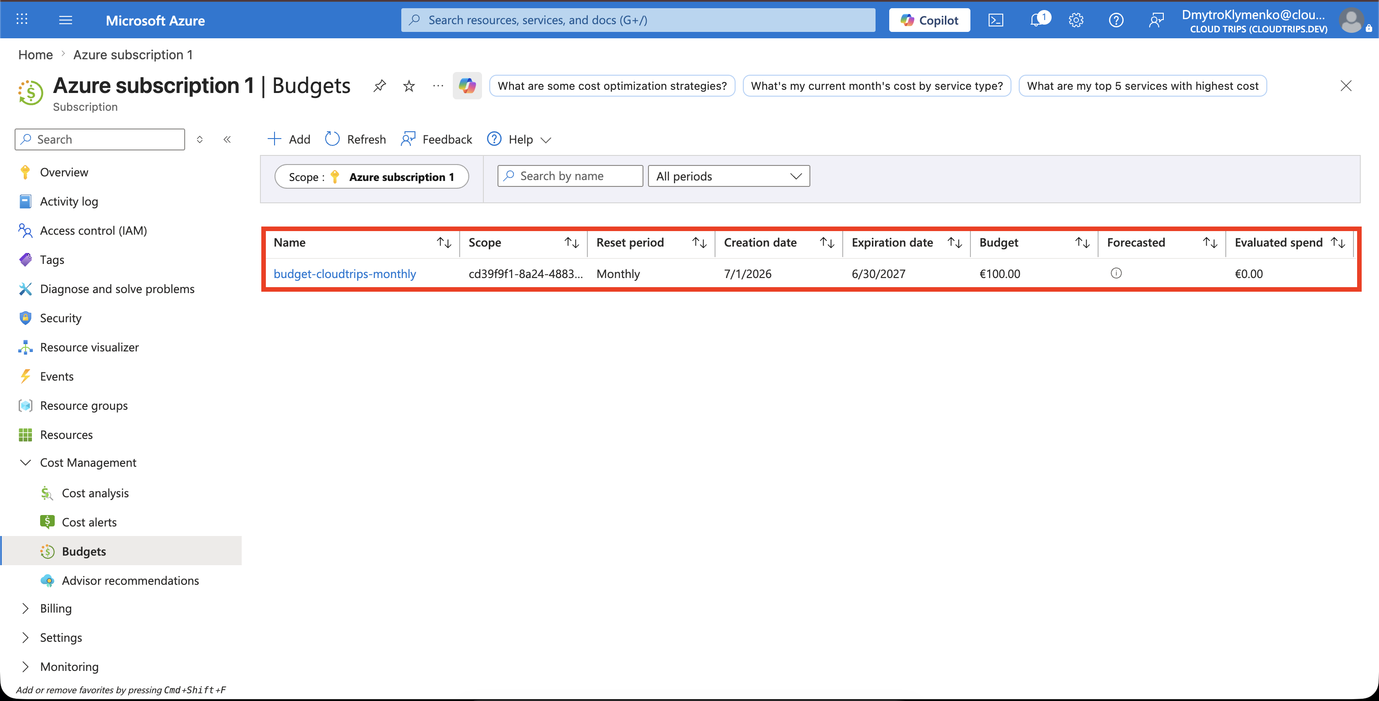This screenshot has height=701, width=1379.
Task: Open the help question mark icon in header
Action: tap(1116, 21)
